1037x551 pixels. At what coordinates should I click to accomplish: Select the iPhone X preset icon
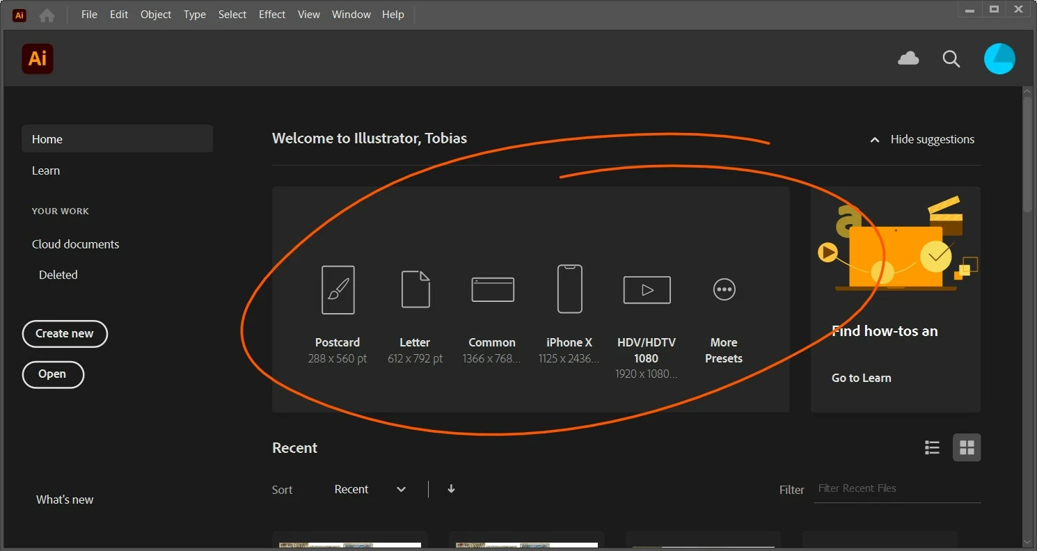pos(569,289)
